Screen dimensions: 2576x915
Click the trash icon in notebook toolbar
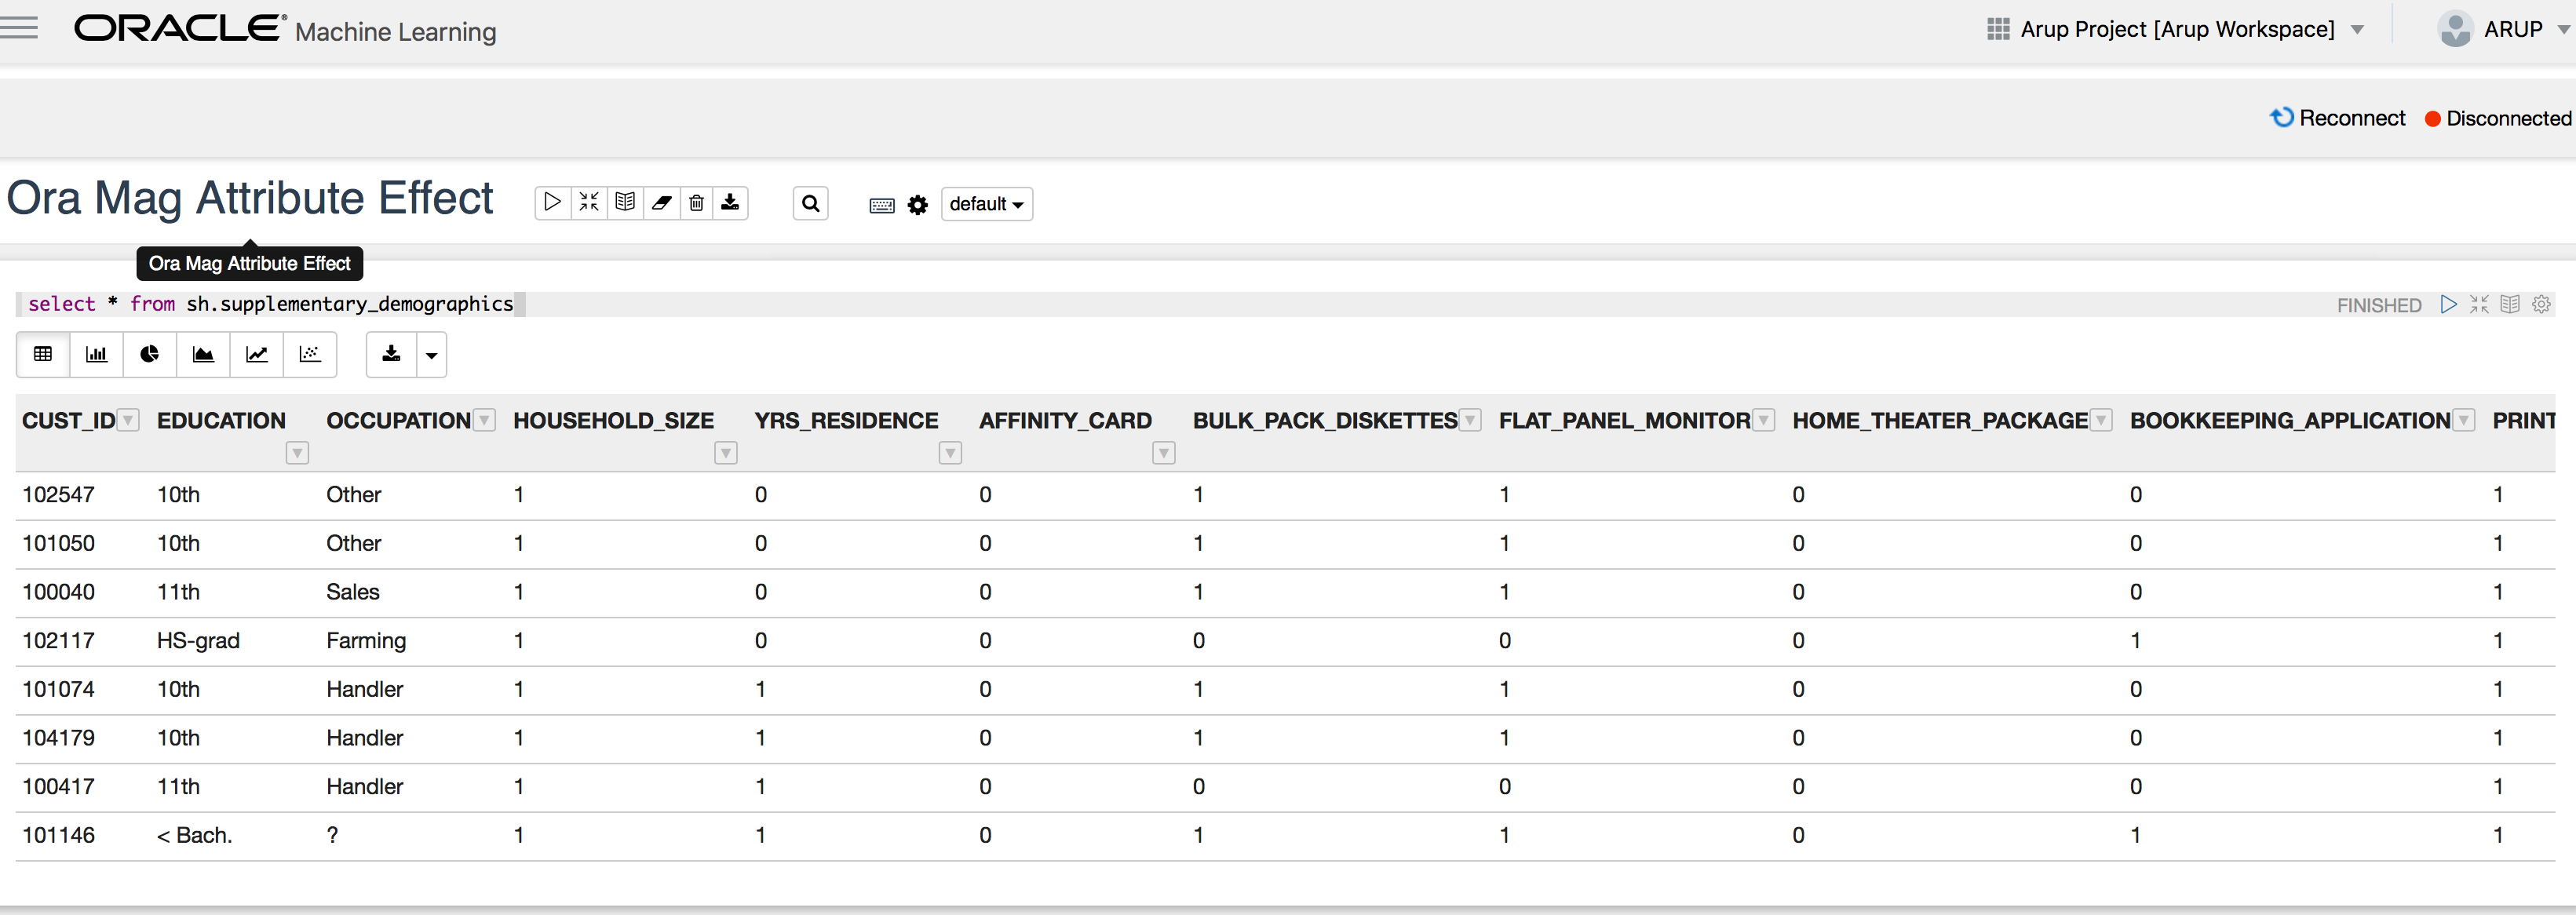coord(696,203)
